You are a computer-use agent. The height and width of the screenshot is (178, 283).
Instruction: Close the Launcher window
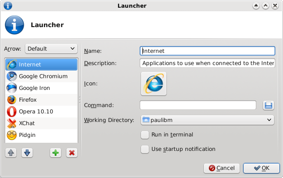[x=275, y=6]
